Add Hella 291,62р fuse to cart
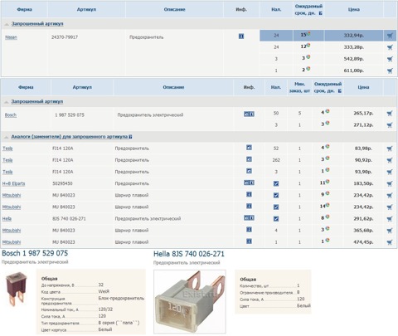Image resolution: width=398 pixels, height=336 pixels. point(390,219)
